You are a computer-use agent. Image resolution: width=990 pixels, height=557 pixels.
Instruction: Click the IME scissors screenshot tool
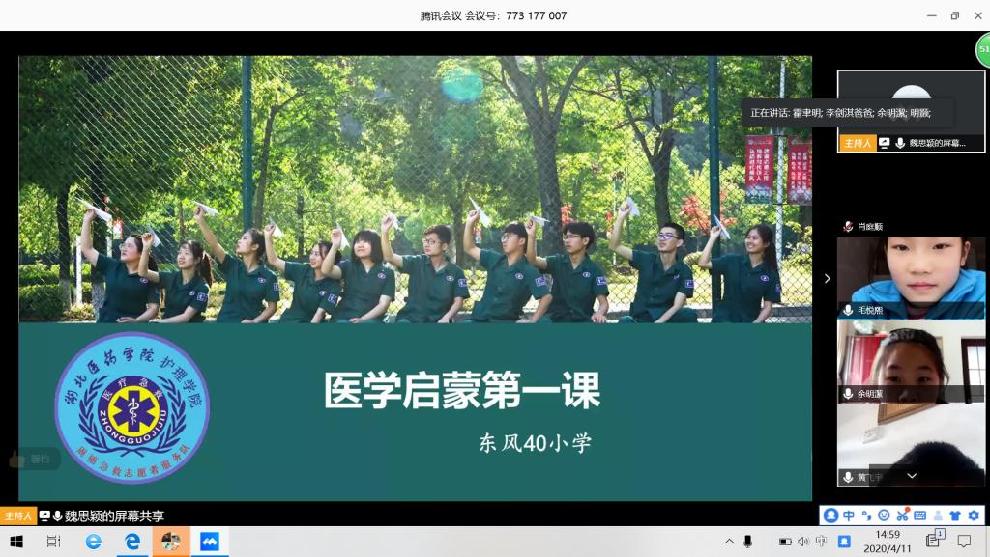pos(902,515)
